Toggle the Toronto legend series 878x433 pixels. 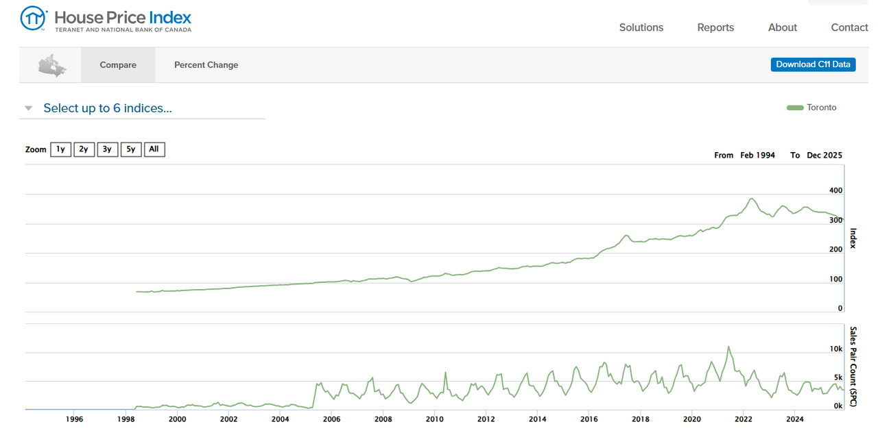click(x=821, y=108)
